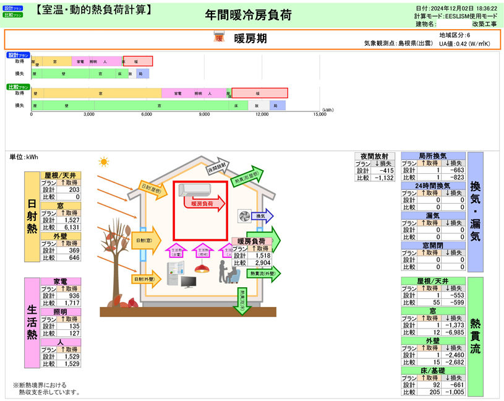This screenshot has height=401, width=504.
Task: Click the red-outlined 暖 bar in 比較 chart
Action: (260, 93)
